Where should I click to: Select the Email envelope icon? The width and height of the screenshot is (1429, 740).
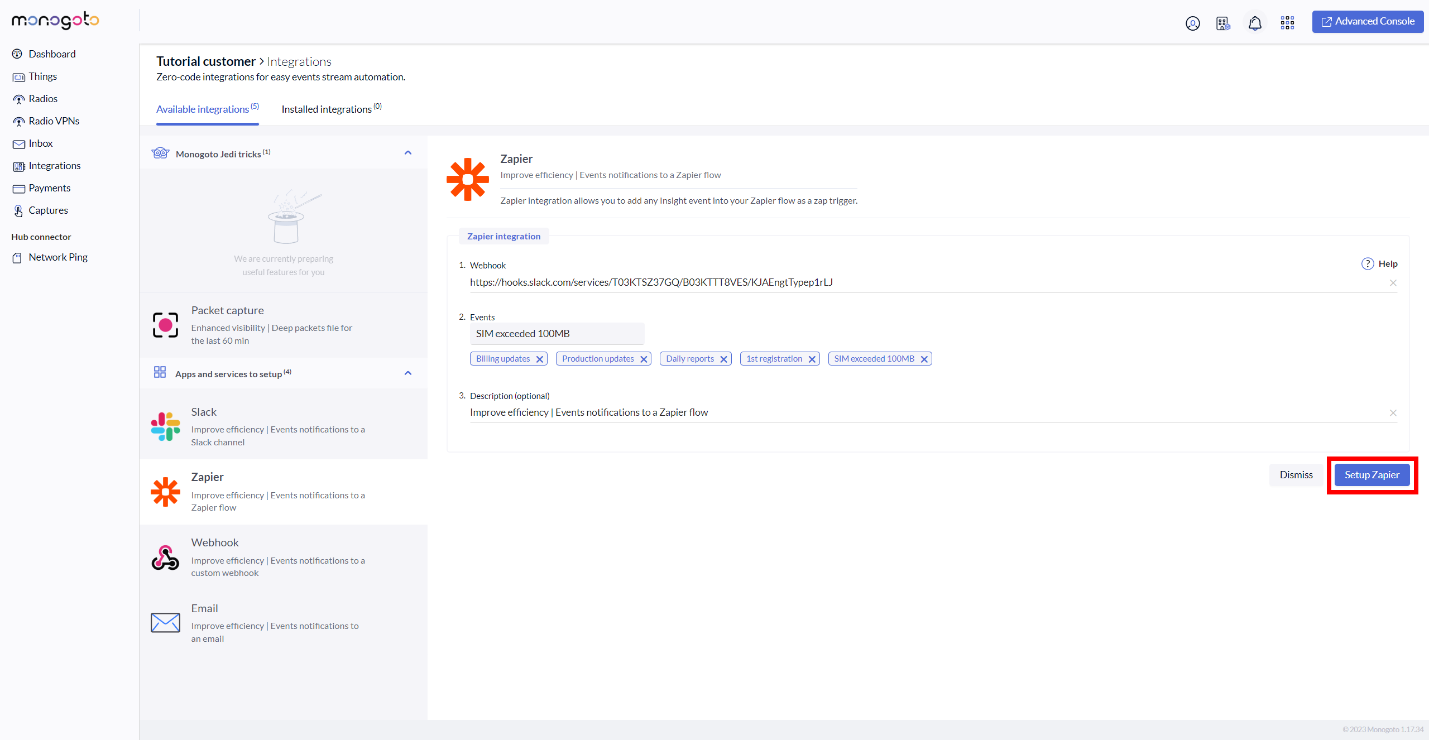pos(165,622)
